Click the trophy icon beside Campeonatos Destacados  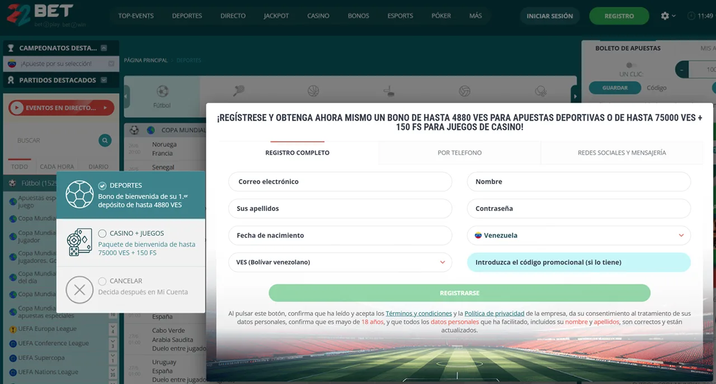point(10,48)
